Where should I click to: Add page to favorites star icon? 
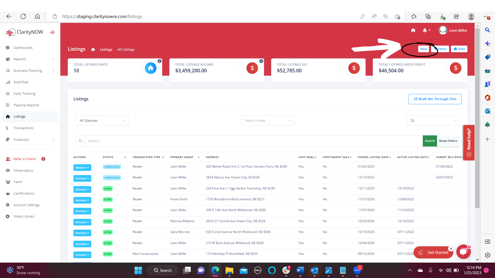[x=397, y=16]
